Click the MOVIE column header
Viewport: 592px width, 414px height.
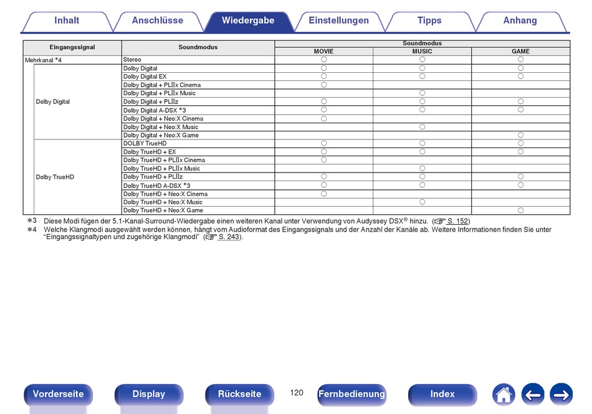323,51
